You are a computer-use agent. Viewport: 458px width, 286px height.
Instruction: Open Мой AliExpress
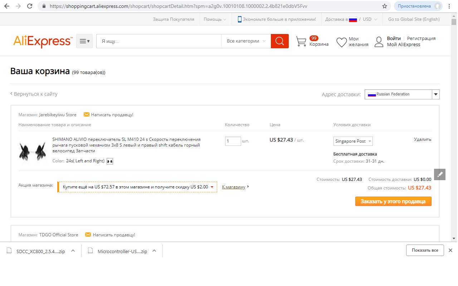point(404,45)
